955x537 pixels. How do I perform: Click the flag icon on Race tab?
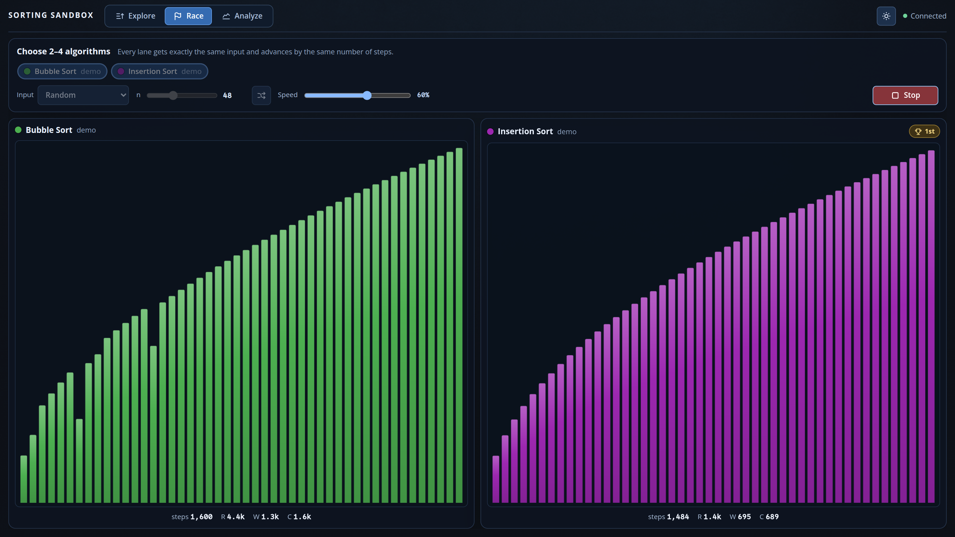click(178, 16)
